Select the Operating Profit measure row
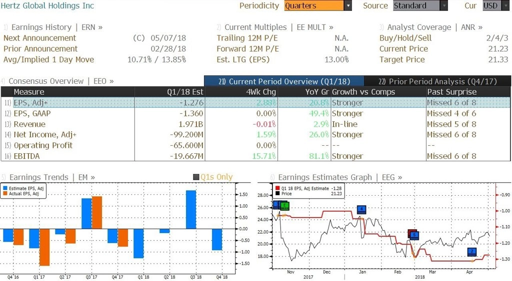The width and height of the screenshot is (512, 281). pos(255,145)
